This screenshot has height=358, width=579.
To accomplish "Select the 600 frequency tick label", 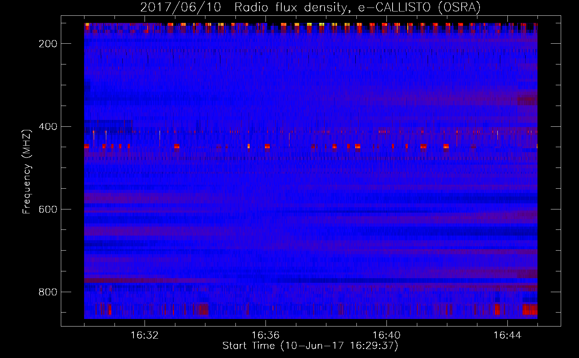I will coord(48,209).
